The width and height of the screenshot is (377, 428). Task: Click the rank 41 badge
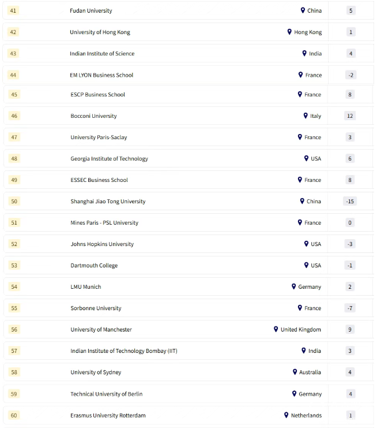[x=14, y=11]
